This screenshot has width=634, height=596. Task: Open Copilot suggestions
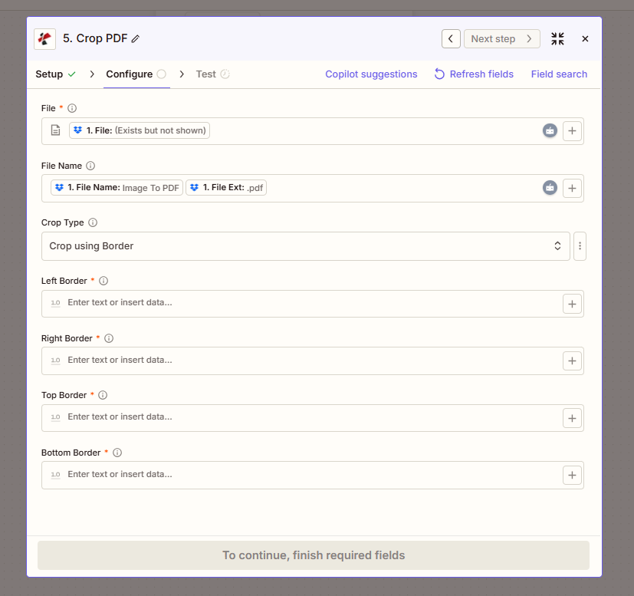pyautogui.click(x=371, y=74)
